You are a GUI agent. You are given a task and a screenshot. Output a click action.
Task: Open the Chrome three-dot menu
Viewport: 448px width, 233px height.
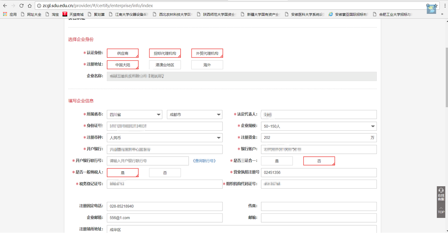coord(445,6)
